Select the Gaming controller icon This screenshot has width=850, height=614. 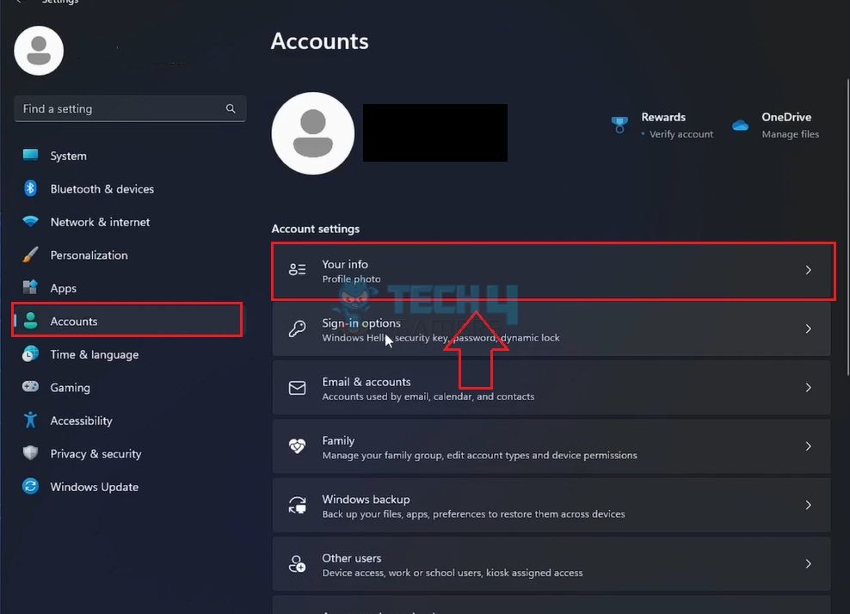click(29, 387)
